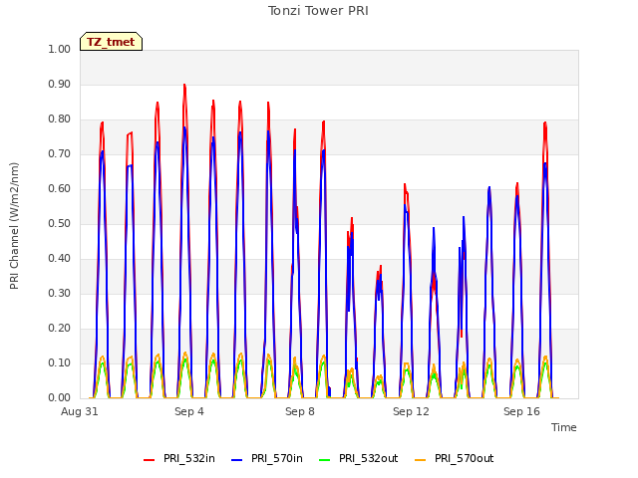This screenshot has height=478, width=638.
Task: Select the orange PRI_570out legend swatch
Action: [421, 460]
